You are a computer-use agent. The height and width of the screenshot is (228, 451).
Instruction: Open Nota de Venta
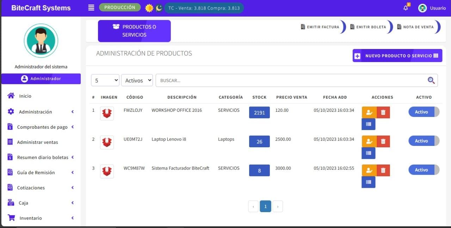(416, 26)
